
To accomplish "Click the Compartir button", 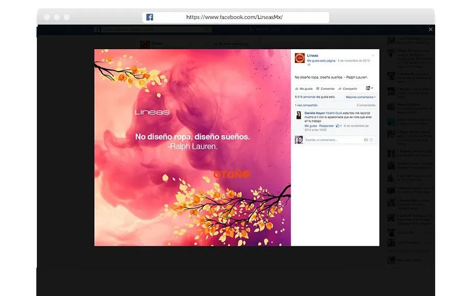I will [x=348, y=89].
